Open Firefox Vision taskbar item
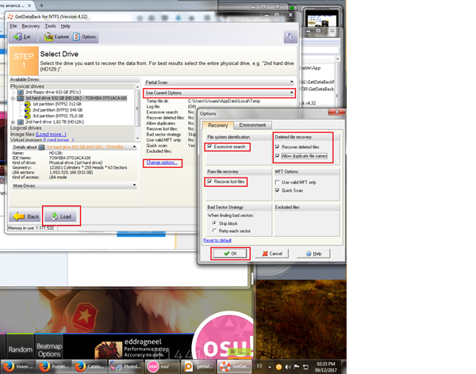Viewport: 476px width, 374px height. tap(17, 366)
